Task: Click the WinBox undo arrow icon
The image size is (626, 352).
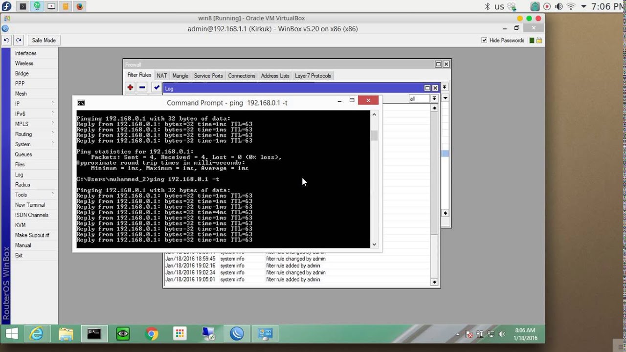Action: pyautogui.click(x=7, y=41)
